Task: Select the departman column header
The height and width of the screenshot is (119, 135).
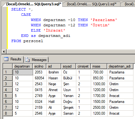Action: click(x=23, y=66)
